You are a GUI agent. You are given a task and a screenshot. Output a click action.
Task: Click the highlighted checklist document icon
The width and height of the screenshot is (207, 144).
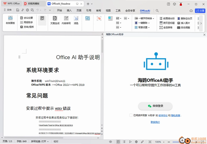point(42,18)
